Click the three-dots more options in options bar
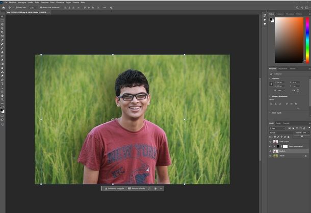This screenshot has width=311, height=213. (105, 8)
